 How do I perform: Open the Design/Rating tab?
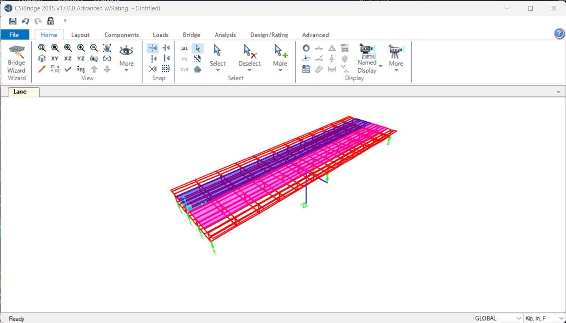tap(269, 35)
